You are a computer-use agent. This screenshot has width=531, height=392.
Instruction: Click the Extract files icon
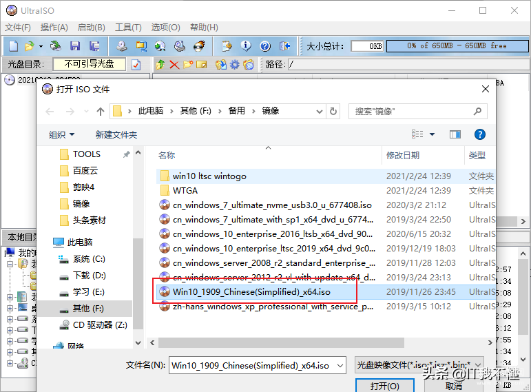[221, 64]
